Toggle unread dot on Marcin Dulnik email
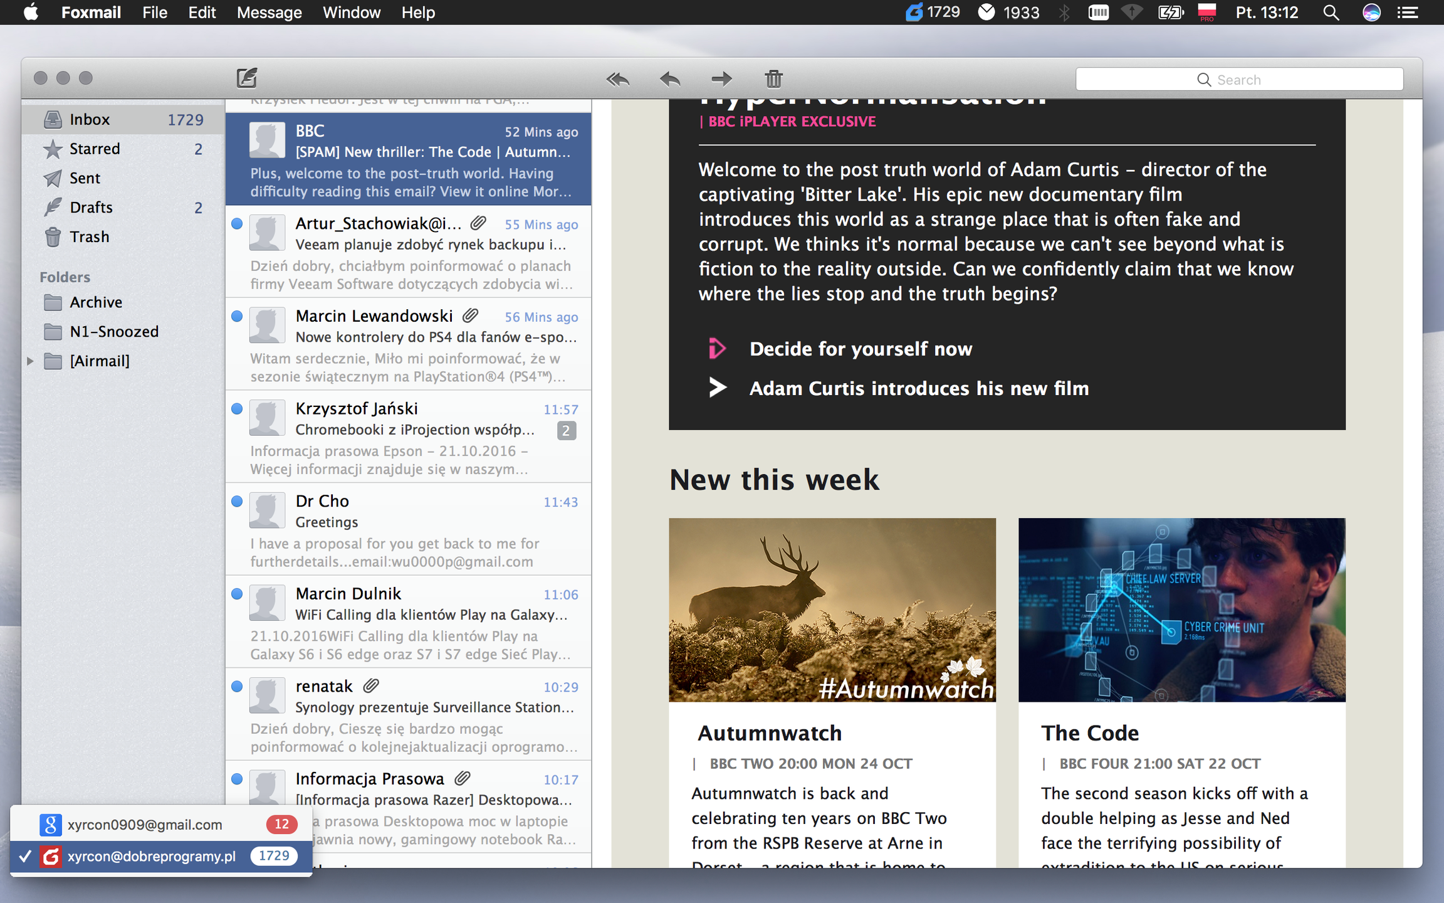 coord(237,594)
